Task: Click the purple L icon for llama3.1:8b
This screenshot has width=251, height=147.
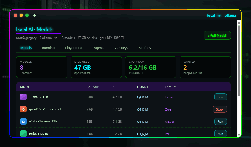Action: 23,97
